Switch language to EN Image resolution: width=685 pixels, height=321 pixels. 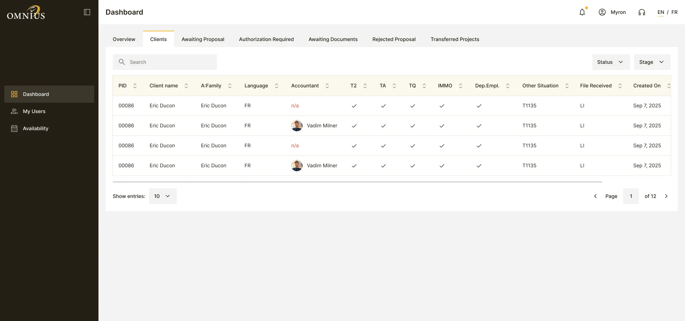[661, 12]
